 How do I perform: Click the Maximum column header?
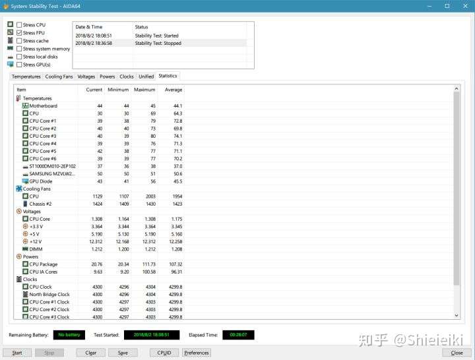click(144, 90)
